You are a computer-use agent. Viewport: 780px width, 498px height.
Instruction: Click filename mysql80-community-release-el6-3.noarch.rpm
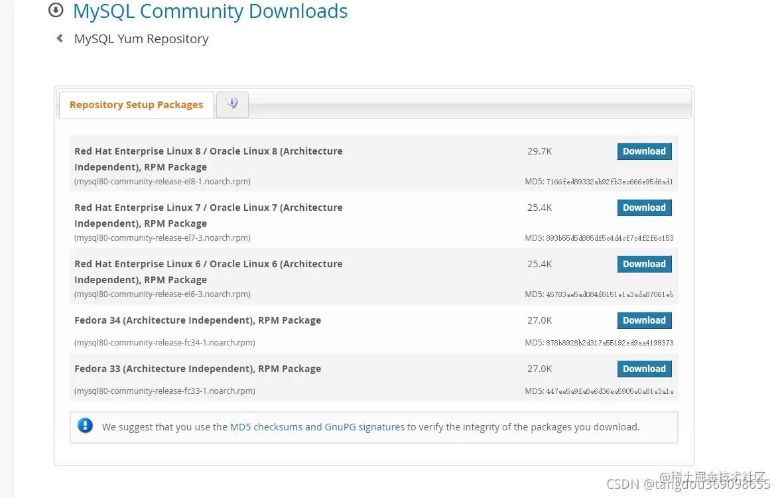tap(162, 294)
